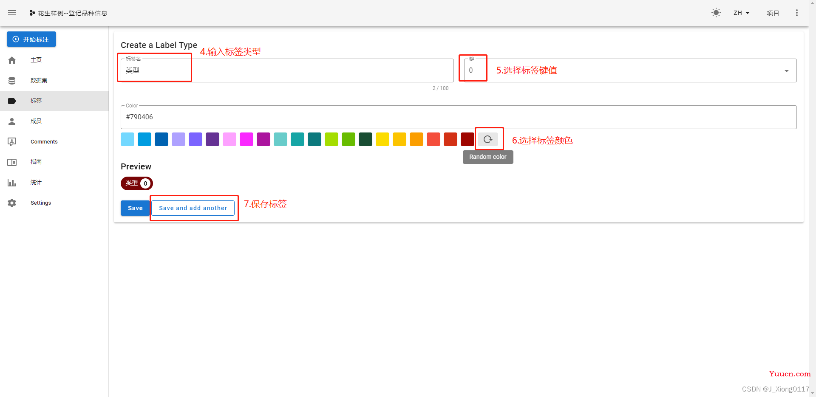Pick the dark forest green swatch
The image size is (816, 397).
(x=365, y=139)
